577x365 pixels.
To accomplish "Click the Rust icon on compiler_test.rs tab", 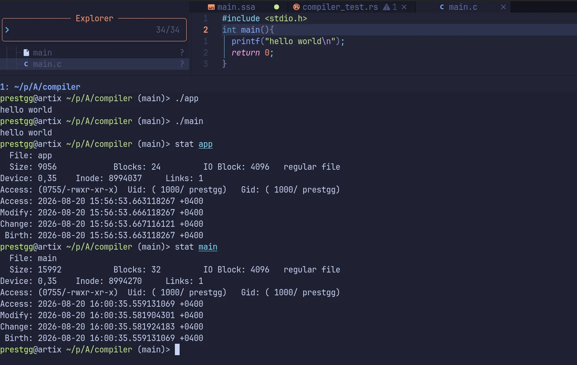I will [x=296, y=7].
